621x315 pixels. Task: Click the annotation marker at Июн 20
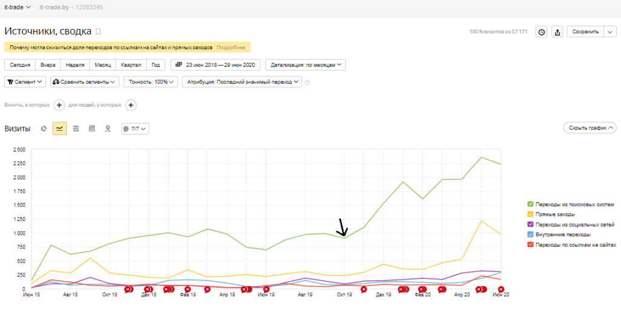click(x=501, y=290)
